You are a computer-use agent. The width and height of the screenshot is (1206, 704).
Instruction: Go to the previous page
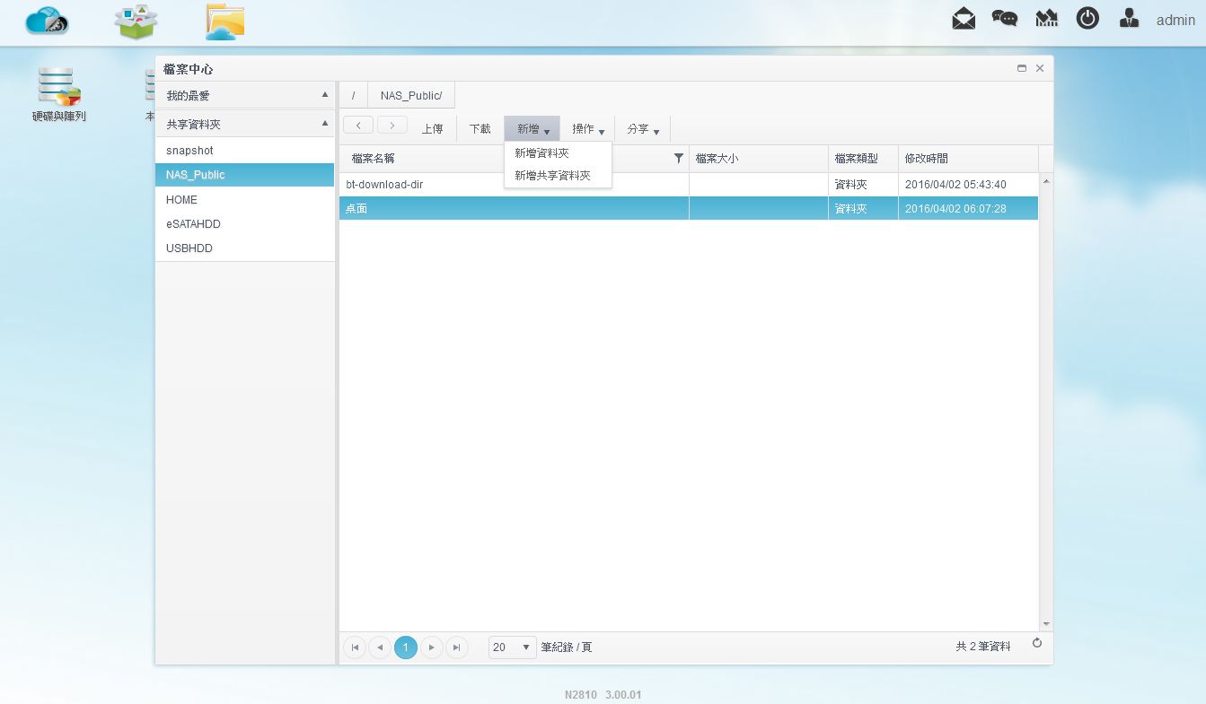380,648
